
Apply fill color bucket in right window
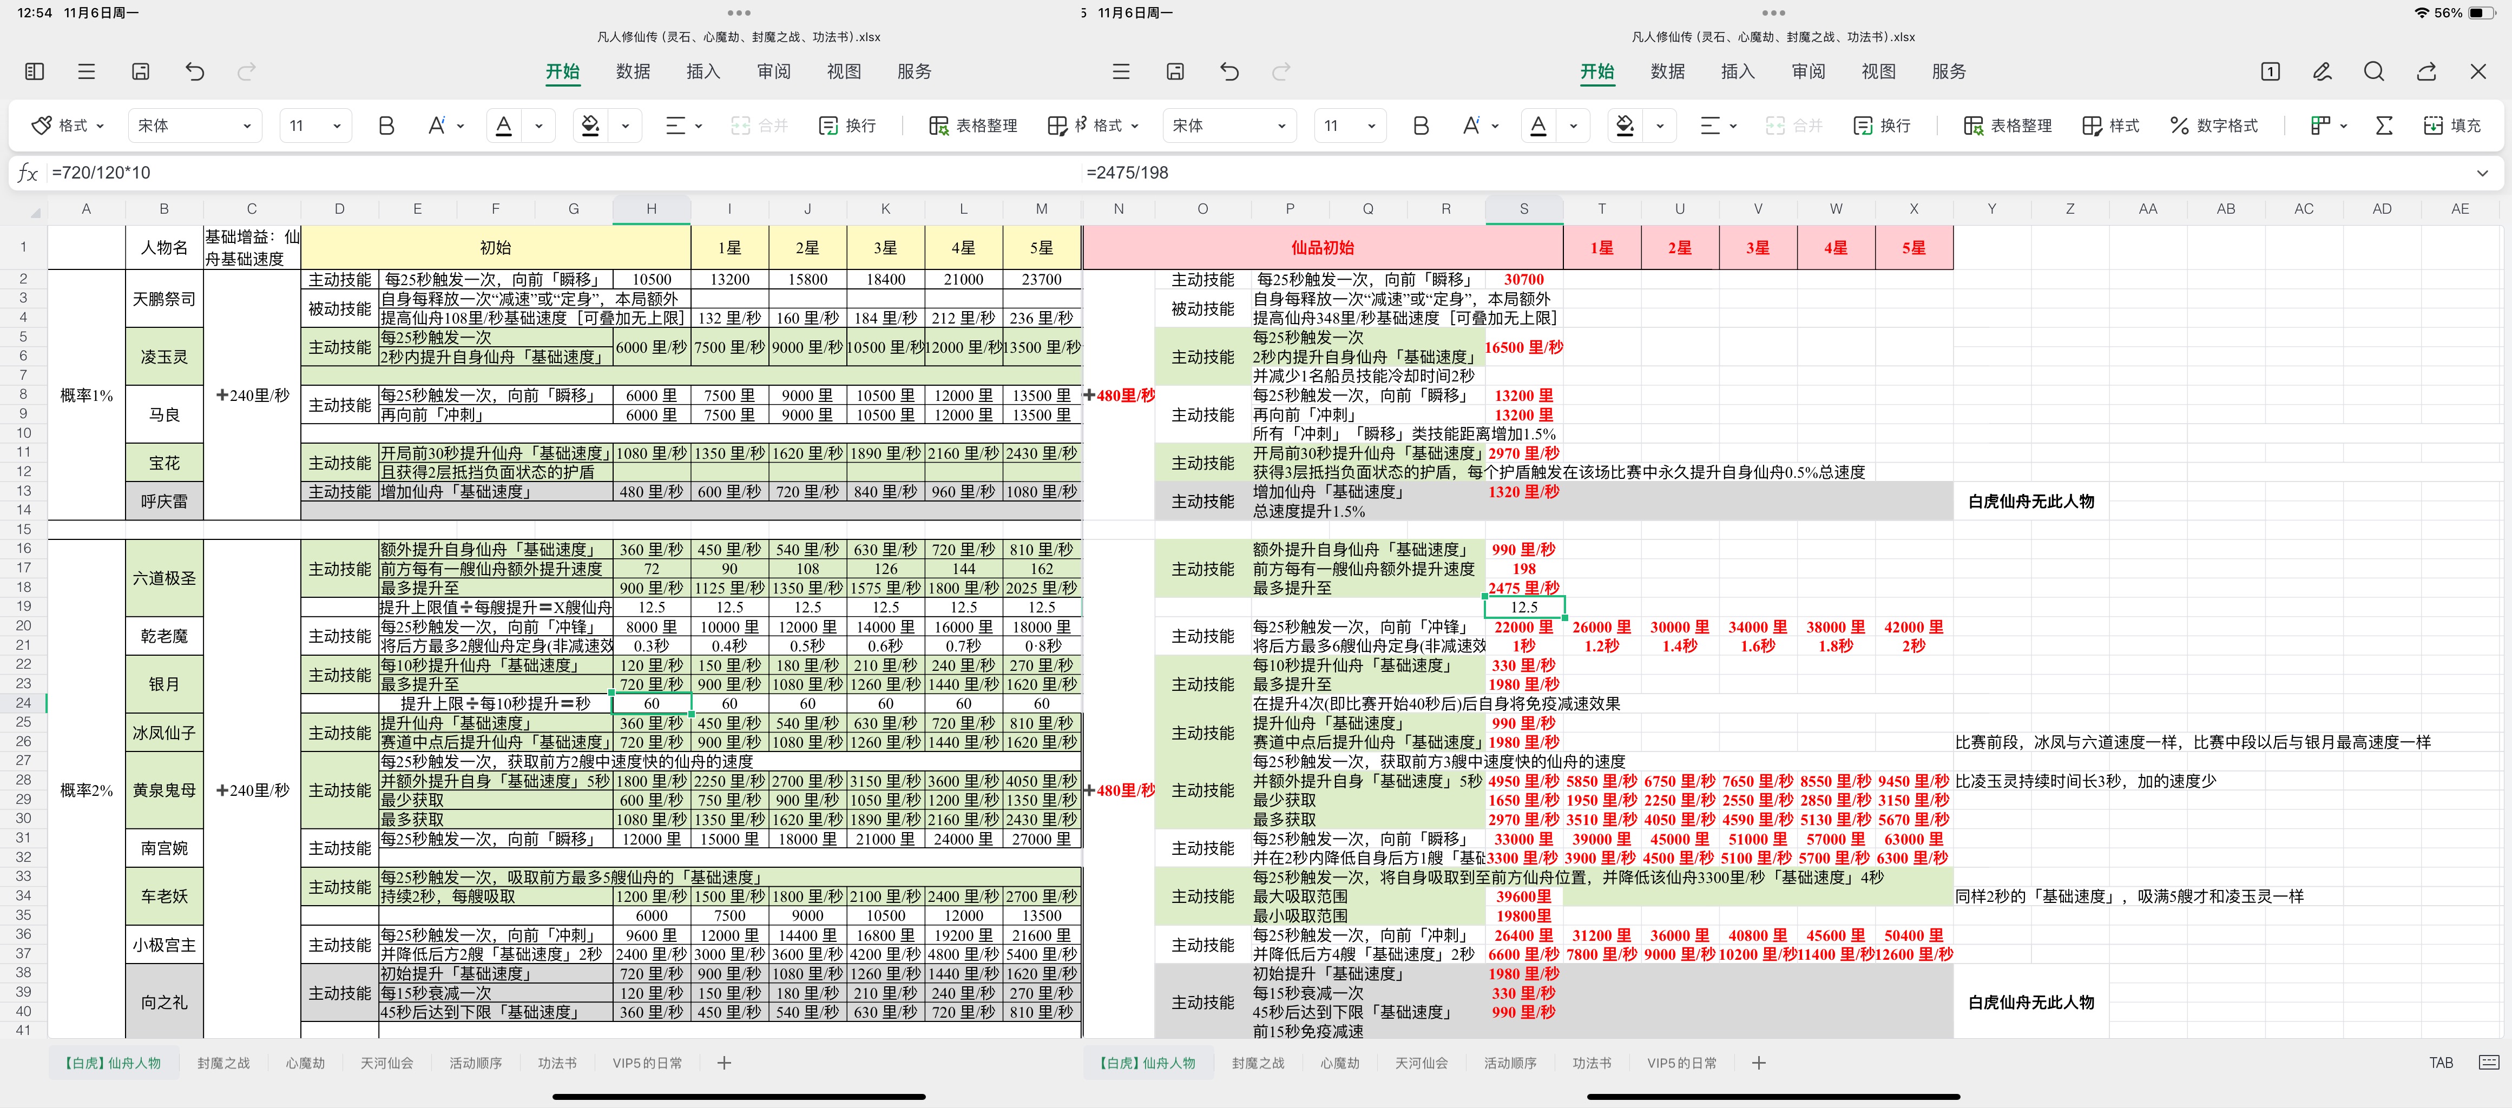[1625, 126]
